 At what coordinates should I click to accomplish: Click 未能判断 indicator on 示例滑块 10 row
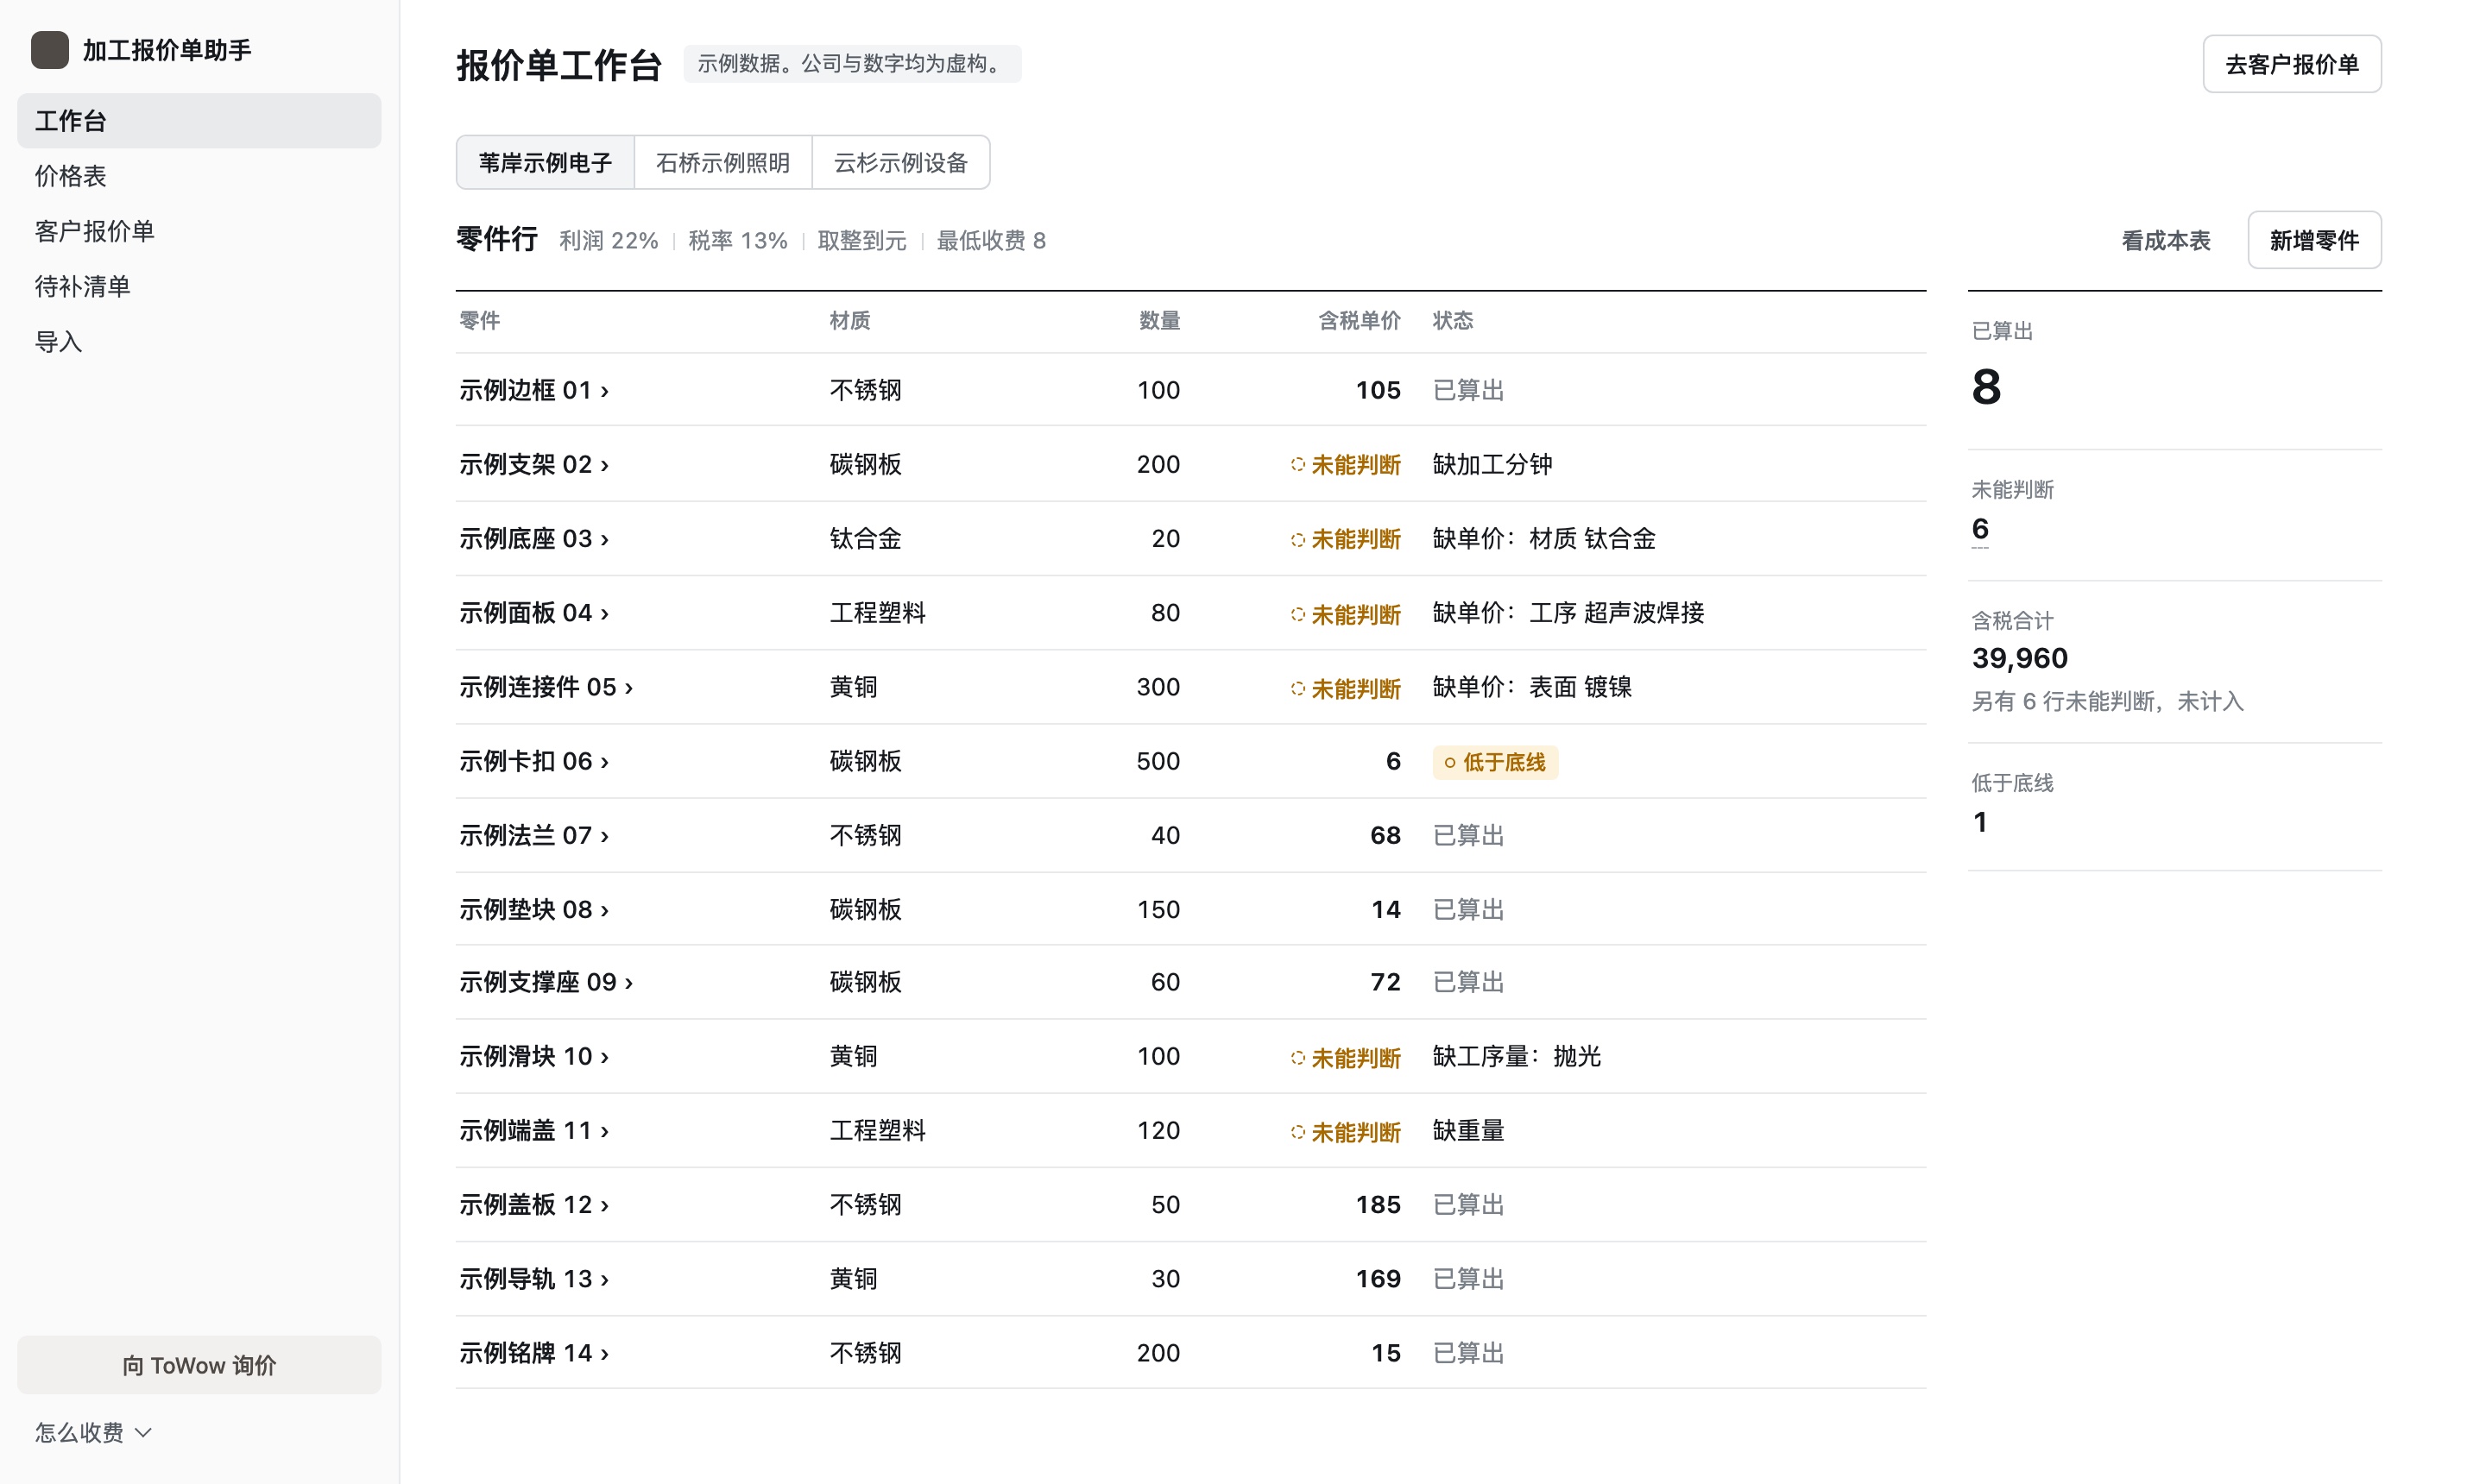tap(1346, 1057)
